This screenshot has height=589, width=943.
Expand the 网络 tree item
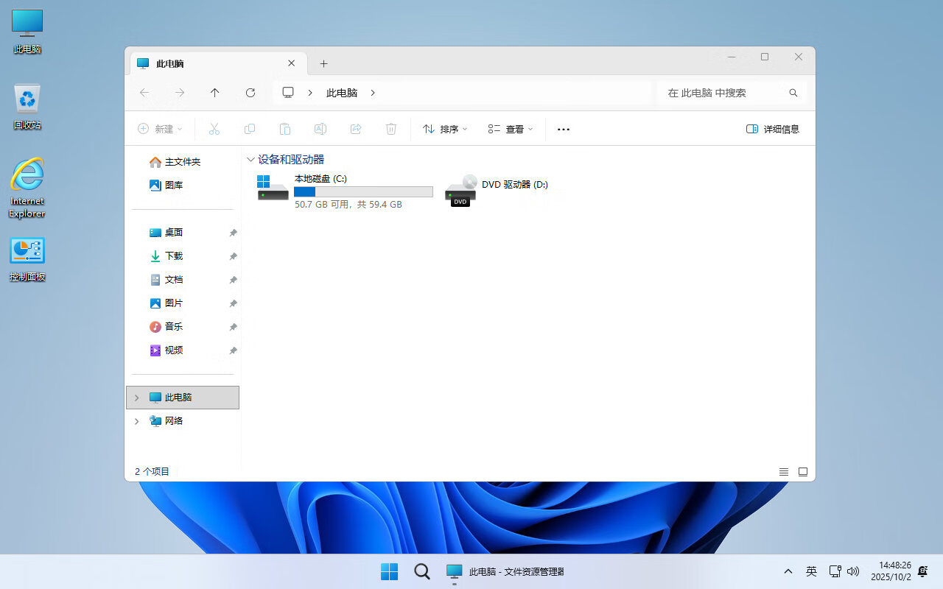point(136,421)
